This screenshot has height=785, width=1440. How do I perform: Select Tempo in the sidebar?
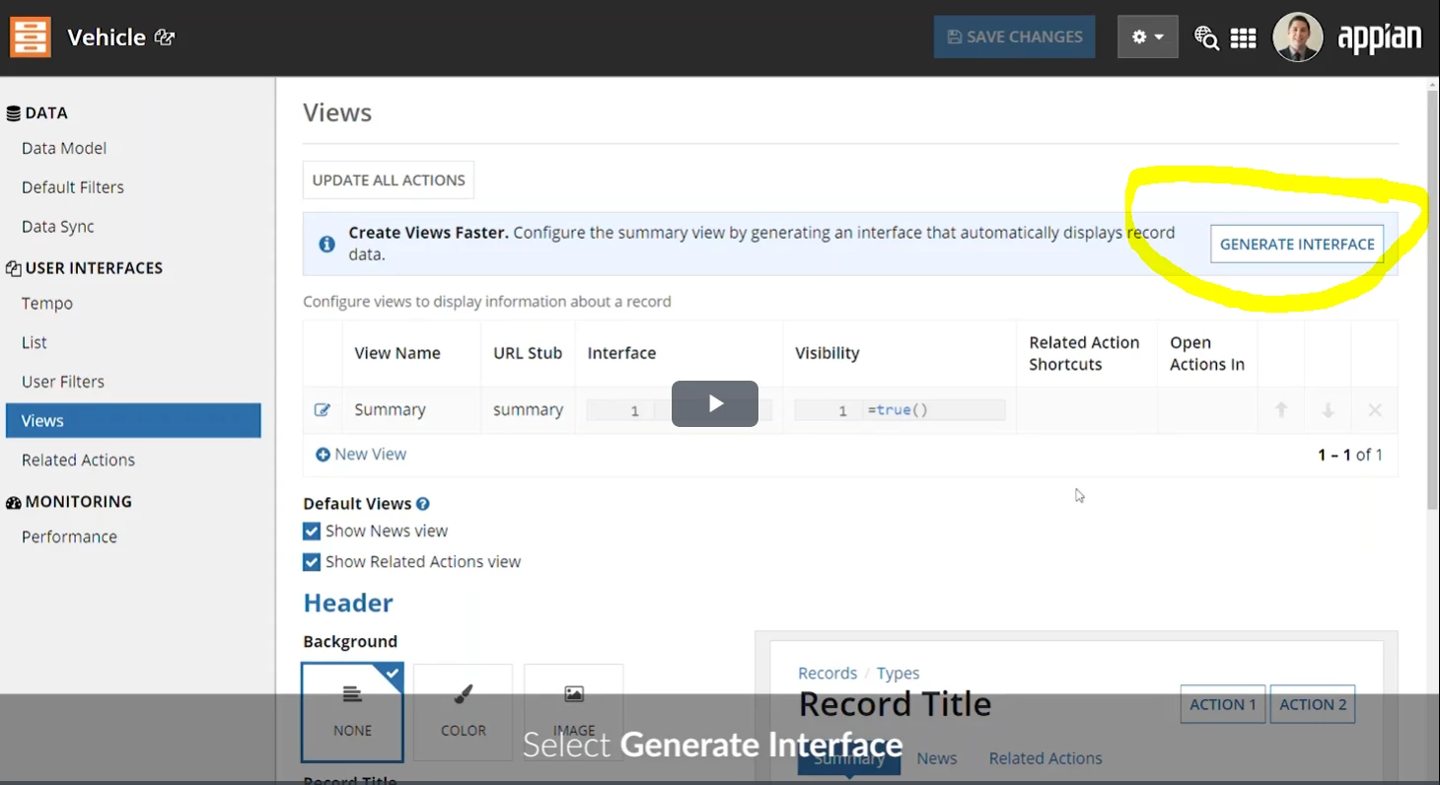47,304
